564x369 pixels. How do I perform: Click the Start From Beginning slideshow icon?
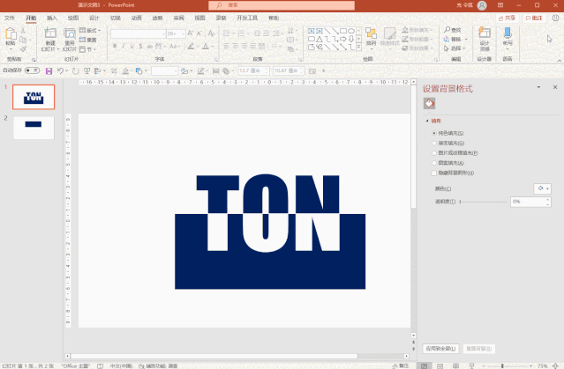click(x=87, y=71)
